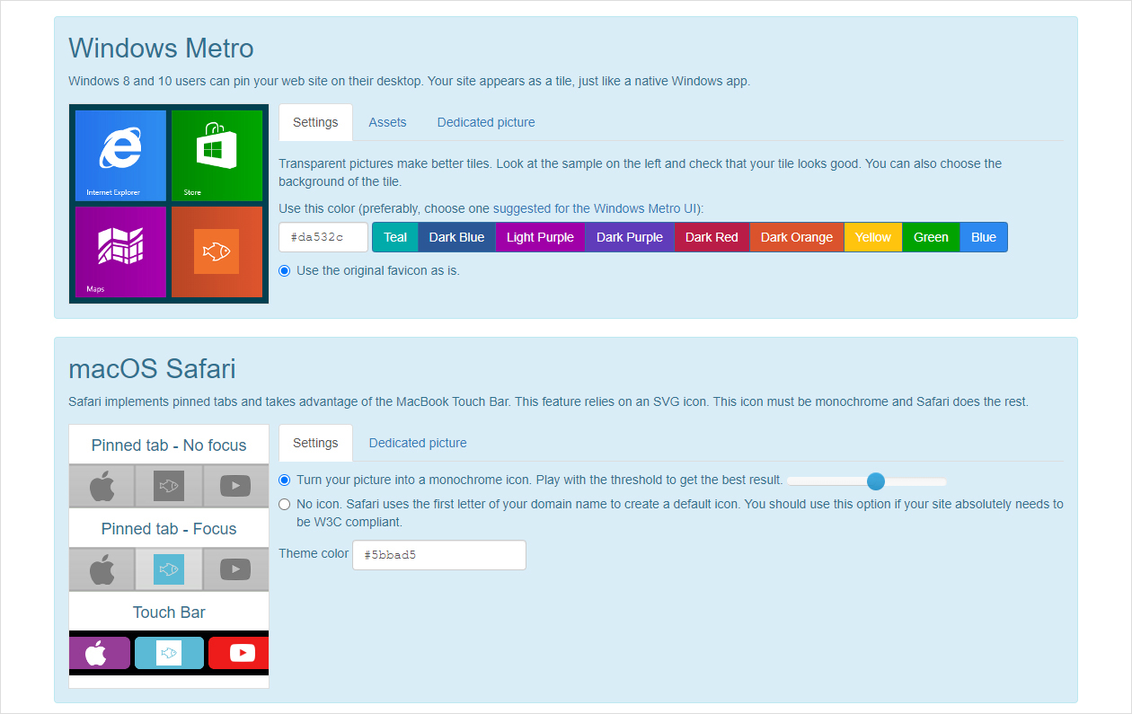1132x714 pixels.
Task: Choose the Dark Red tile color
Action: 712,237
